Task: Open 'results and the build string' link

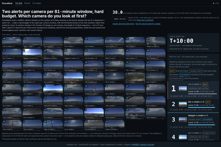Action: point(123,24)
